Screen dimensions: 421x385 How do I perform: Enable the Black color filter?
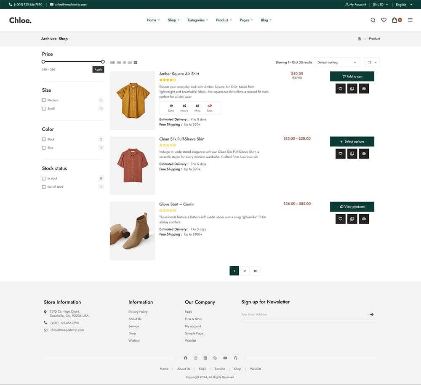[44, 139]
